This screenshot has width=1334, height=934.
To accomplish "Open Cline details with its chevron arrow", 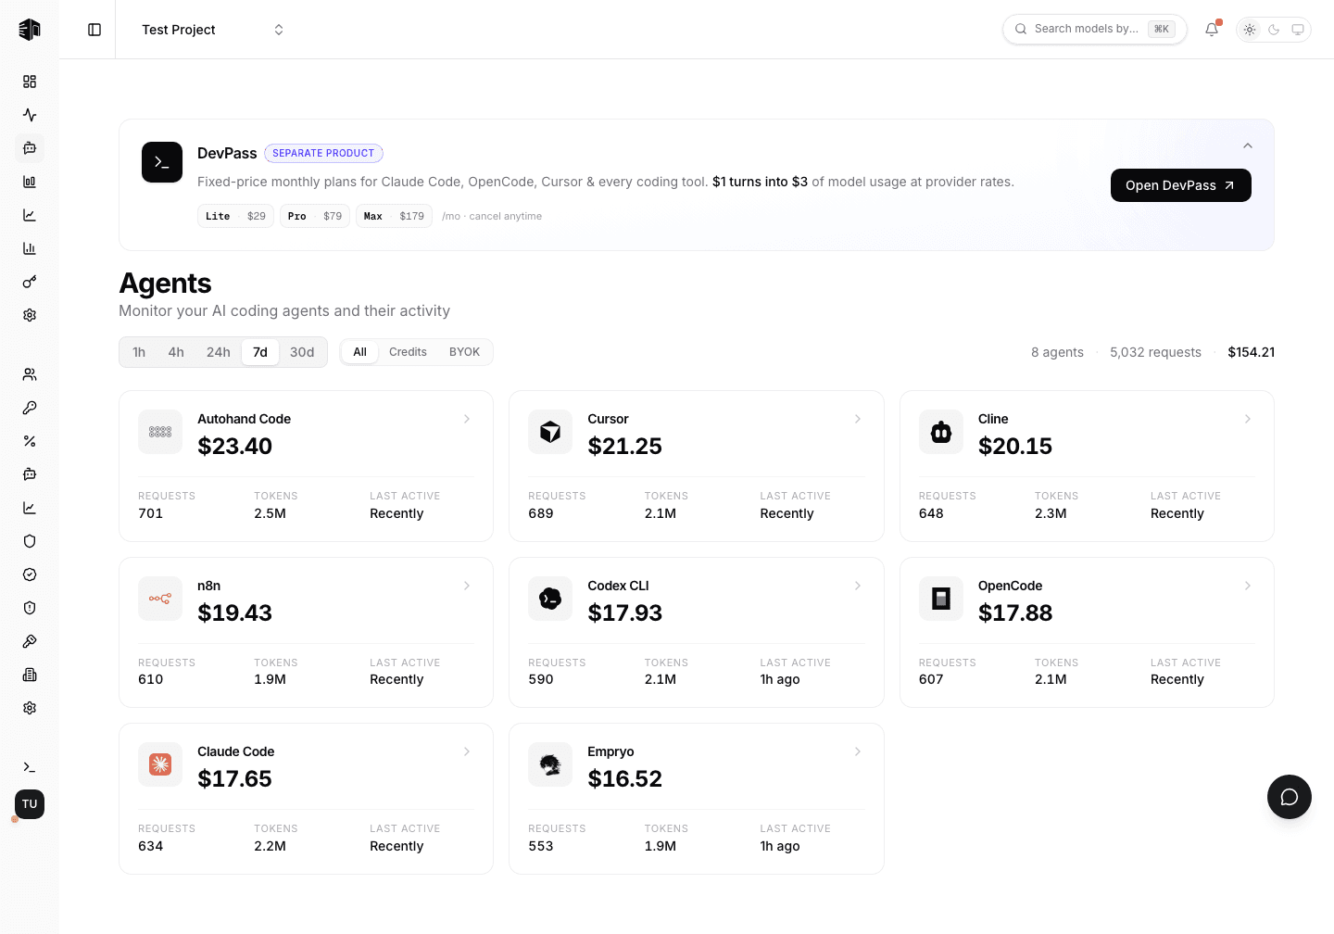I will coord(1248,419).
